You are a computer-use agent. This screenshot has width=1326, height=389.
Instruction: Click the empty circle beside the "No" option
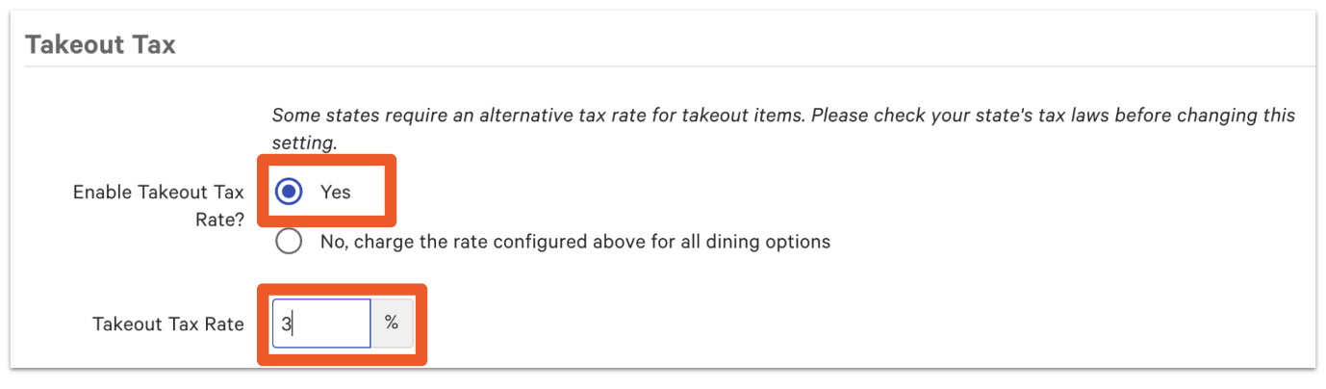tap(288, 242)
